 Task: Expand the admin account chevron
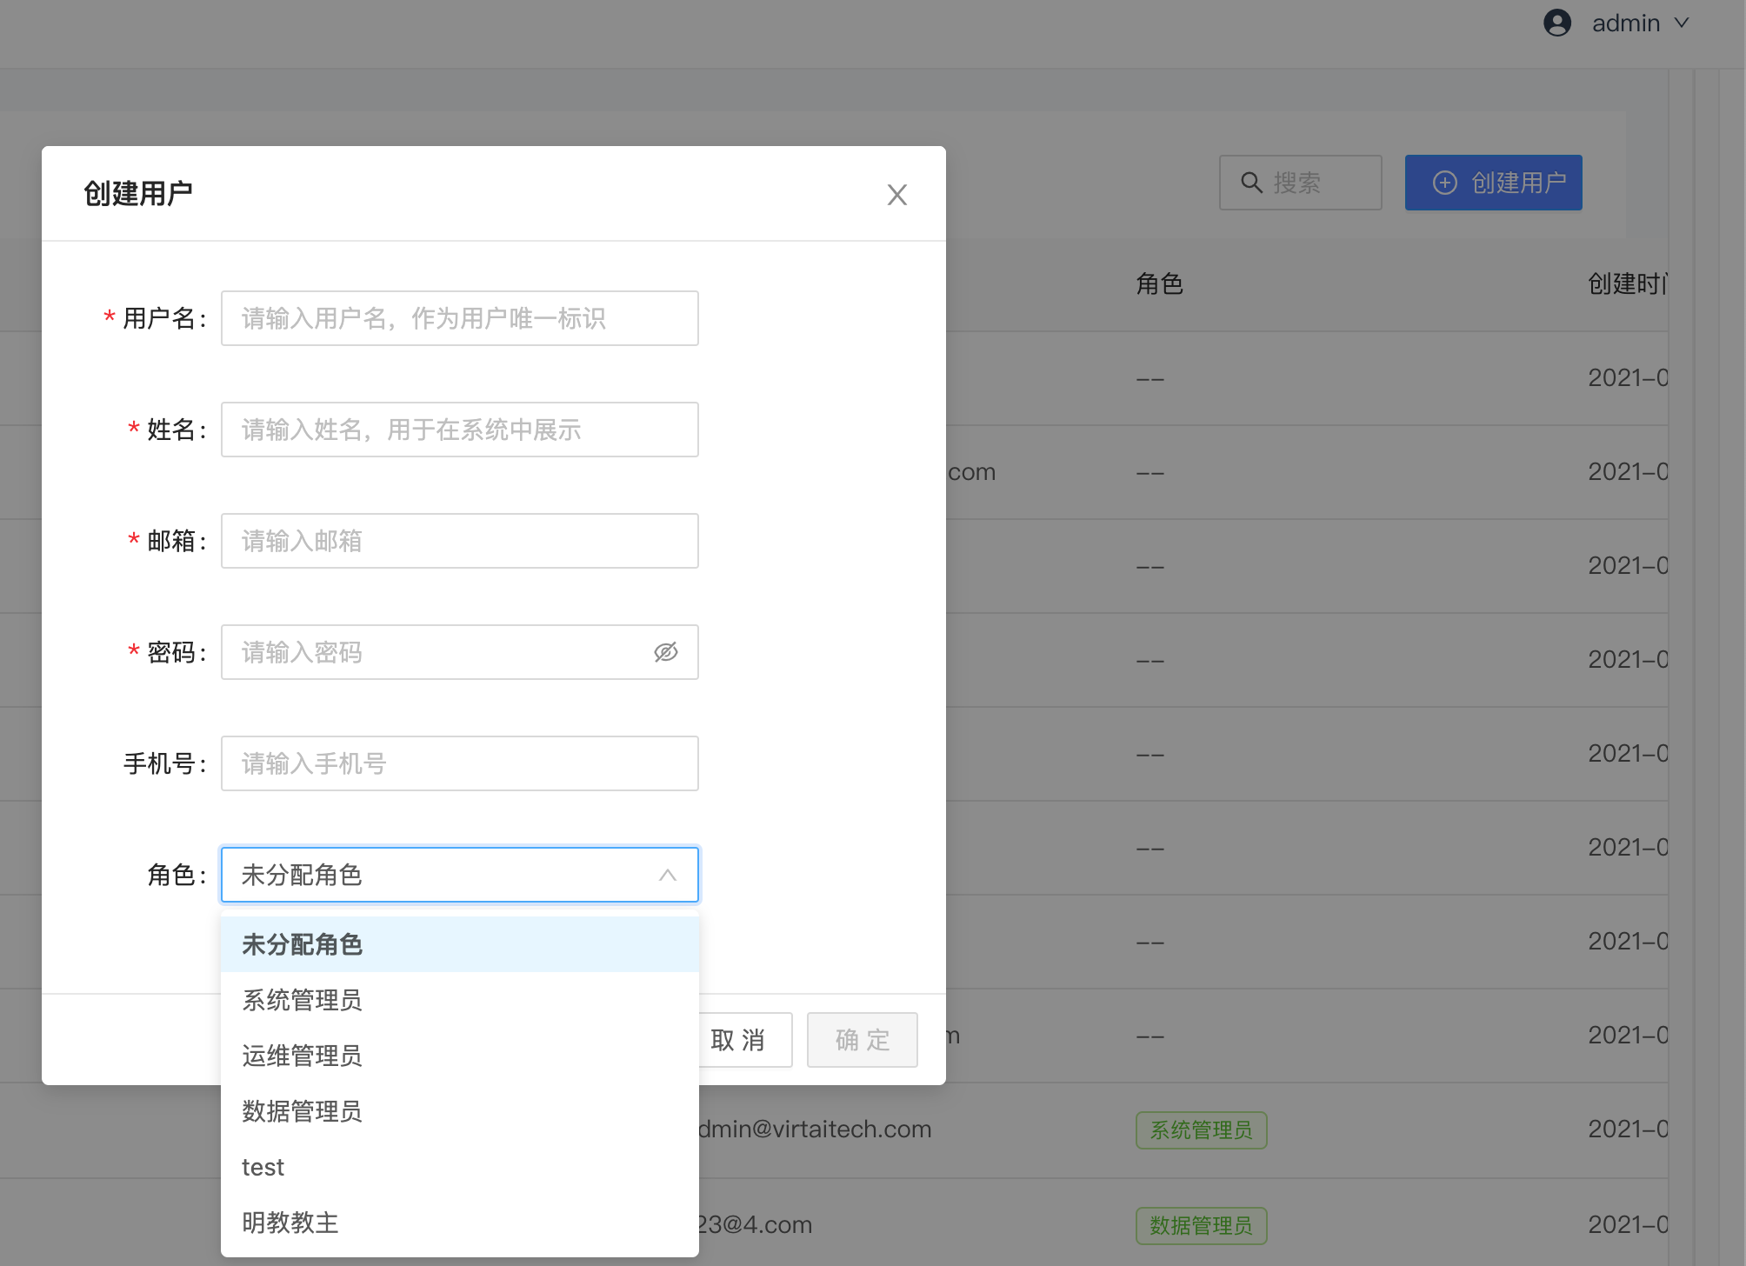coord(1682,23)
